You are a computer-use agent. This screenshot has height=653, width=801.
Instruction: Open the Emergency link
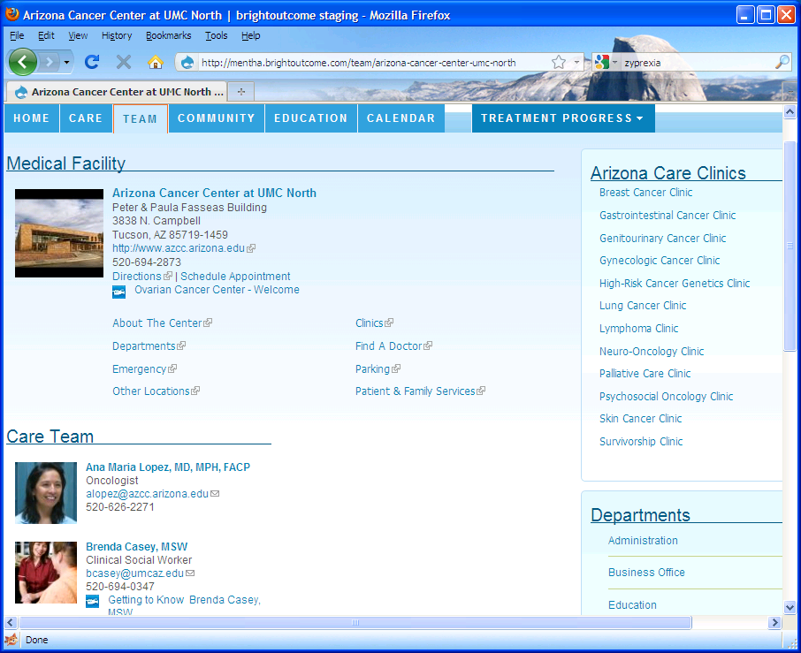coord(140,369)
